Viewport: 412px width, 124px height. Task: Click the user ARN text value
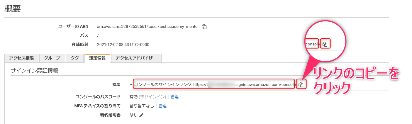[148, 27]
